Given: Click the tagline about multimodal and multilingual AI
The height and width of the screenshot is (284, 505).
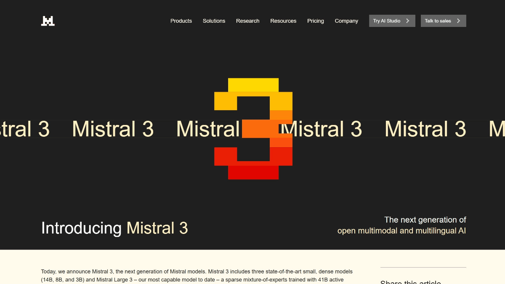Looking at the screenshot, I should click(x=401, y=225).
